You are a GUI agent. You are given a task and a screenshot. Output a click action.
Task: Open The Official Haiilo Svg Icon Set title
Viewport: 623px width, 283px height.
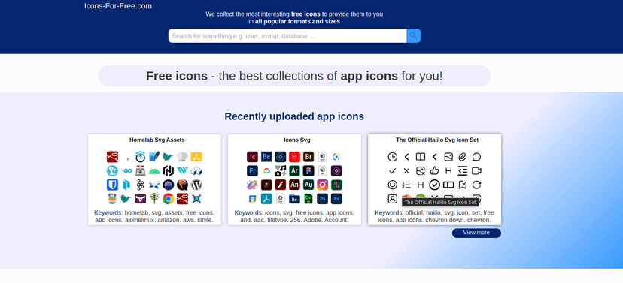tap(437, 140)
